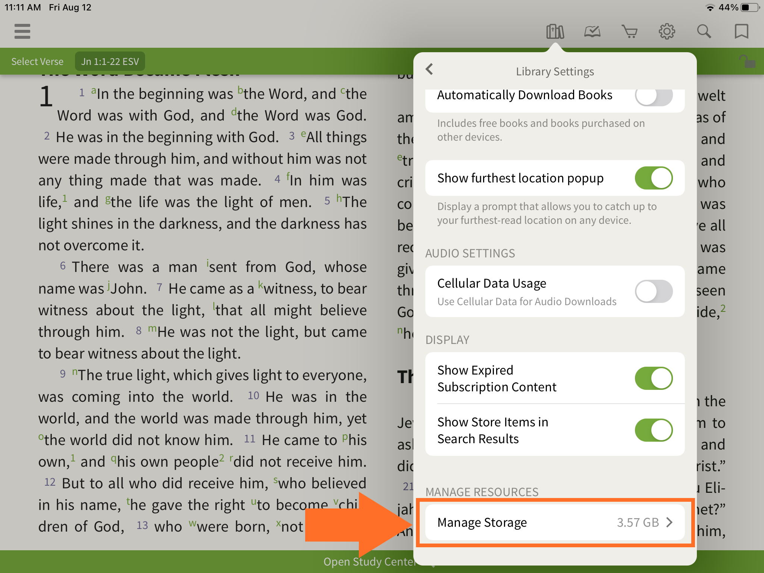Tap the Library books icon

tap(555, 32)
